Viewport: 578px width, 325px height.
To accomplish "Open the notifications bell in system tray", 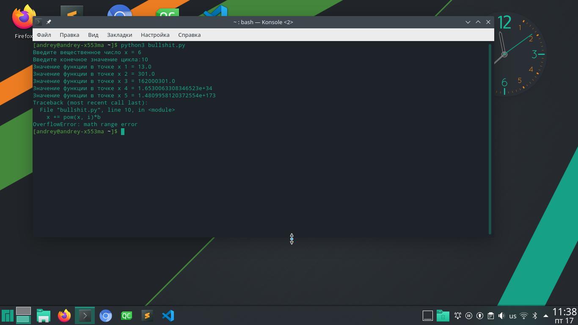I will (x=458, y=316).
